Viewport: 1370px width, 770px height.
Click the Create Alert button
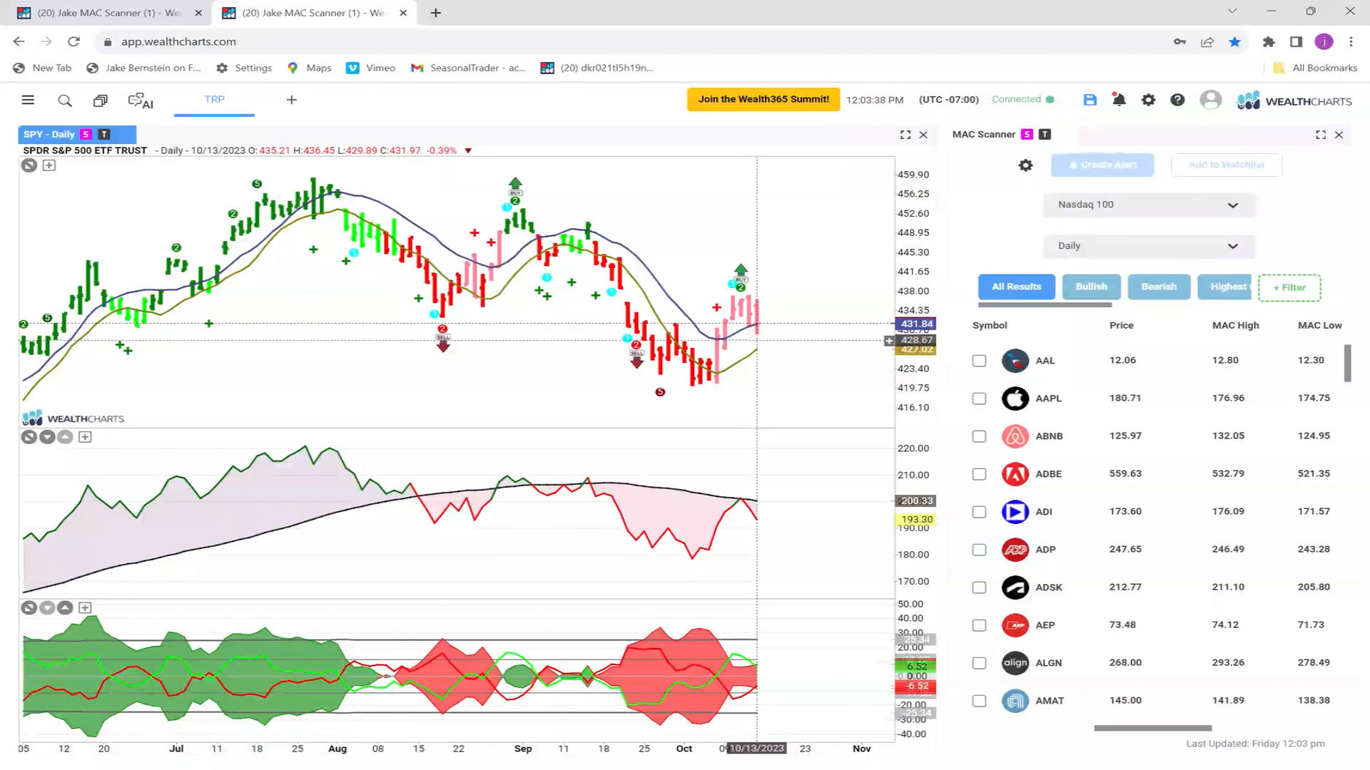click(x=1102, y=165)
